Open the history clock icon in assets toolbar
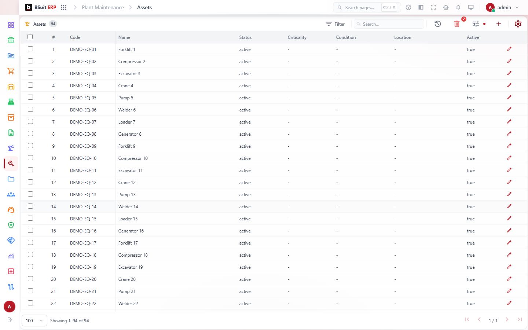Screen dimensions: 528x330 438,24
